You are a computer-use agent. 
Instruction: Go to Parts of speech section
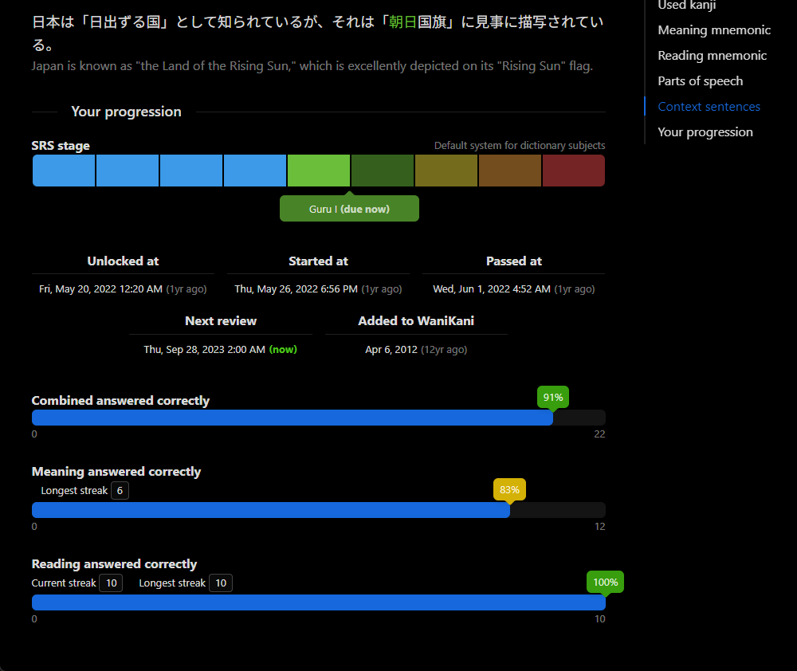tap(700, 80)
